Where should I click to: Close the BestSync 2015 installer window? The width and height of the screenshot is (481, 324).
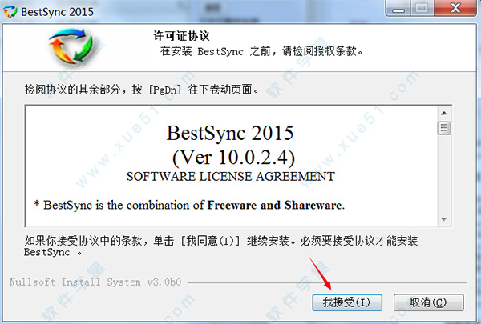(x=455, y=10)
